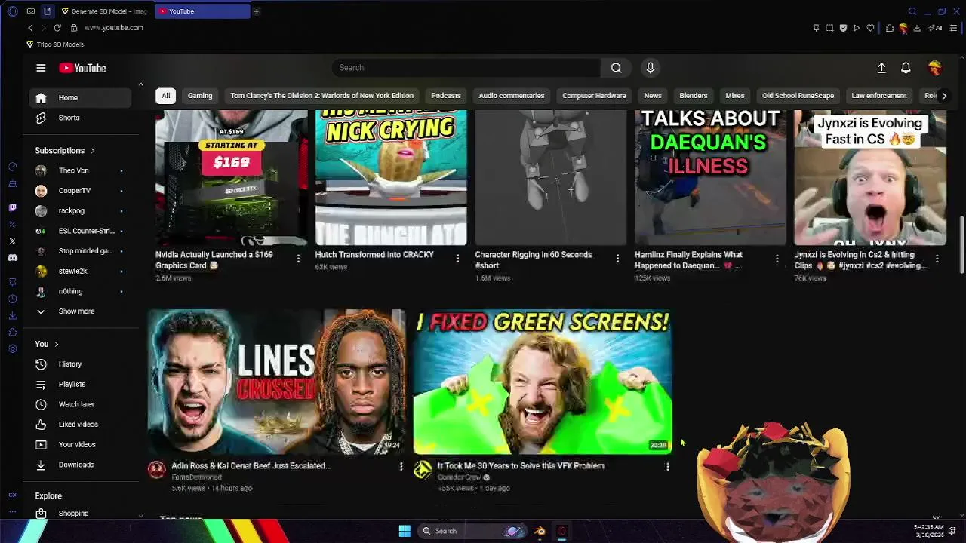Open Playlists in the sidebar

pyautogui.click(x=81, y=385)
